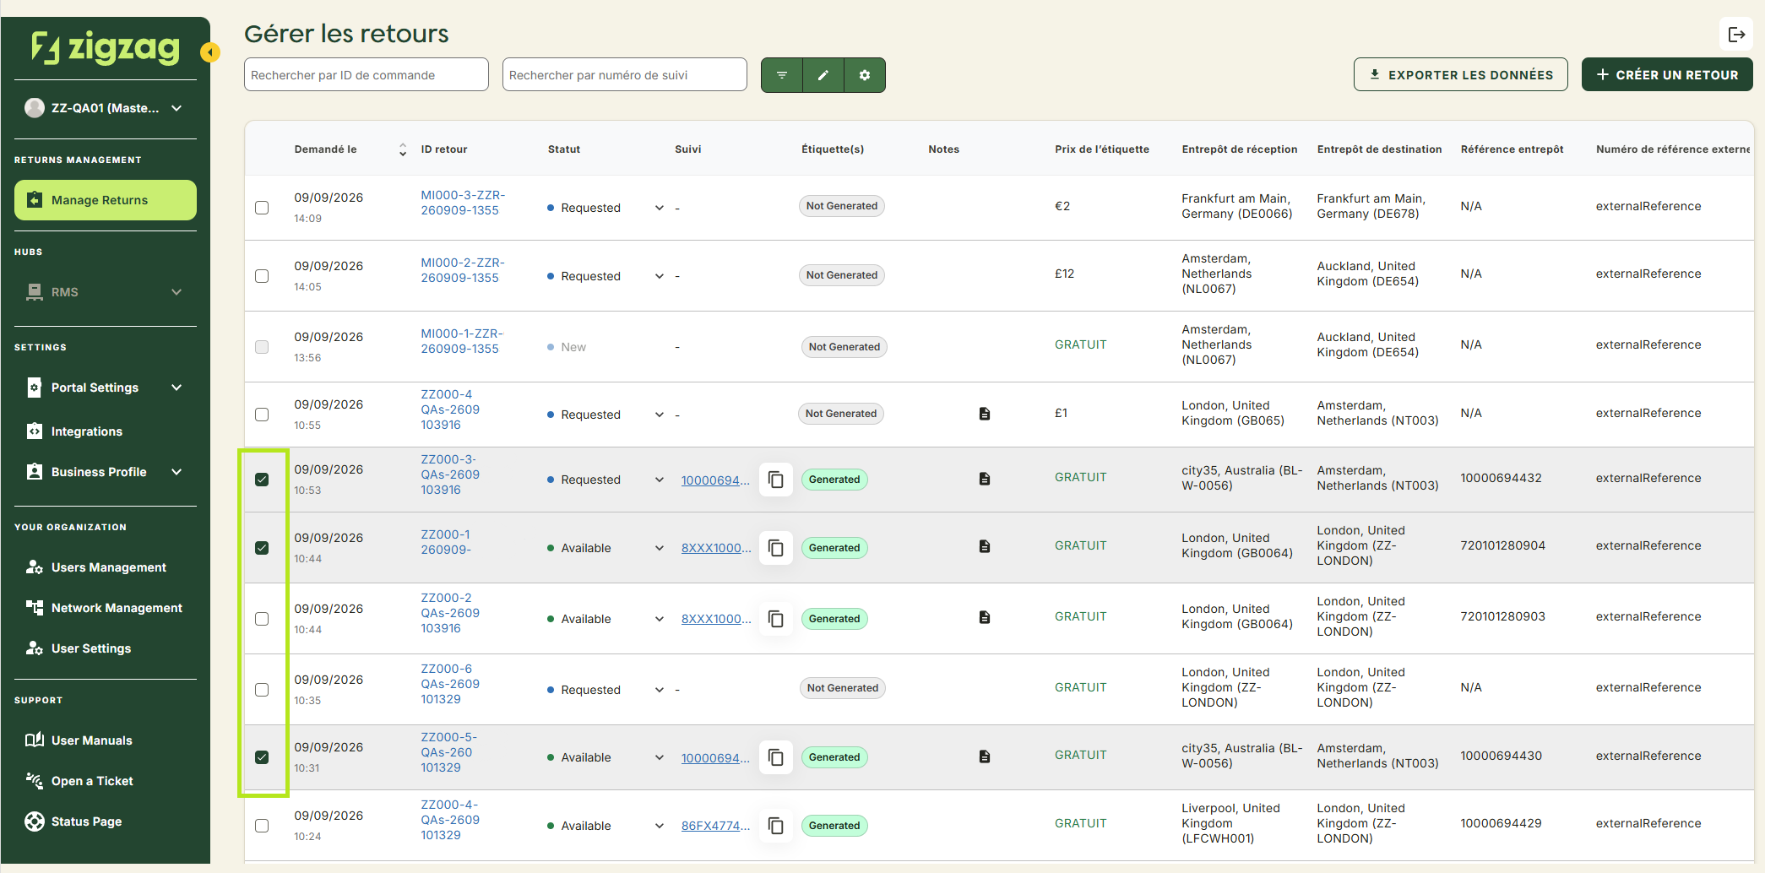The height and width of the screenshot is (873, 1765).
Task: Click the logout icon at top right
Action: click(1736, 35)
